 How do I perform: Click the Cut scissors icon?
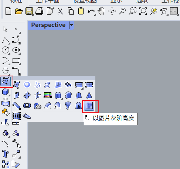(x=60, y=11)
